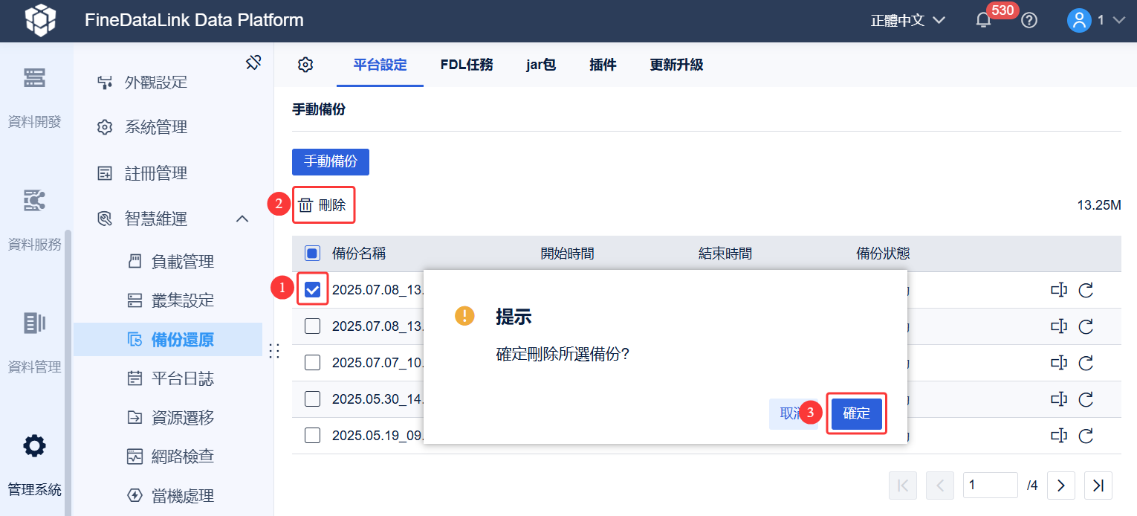
Task: Click the rename icon for 2025.05.30_14 backup
Action: point(1059,399)
